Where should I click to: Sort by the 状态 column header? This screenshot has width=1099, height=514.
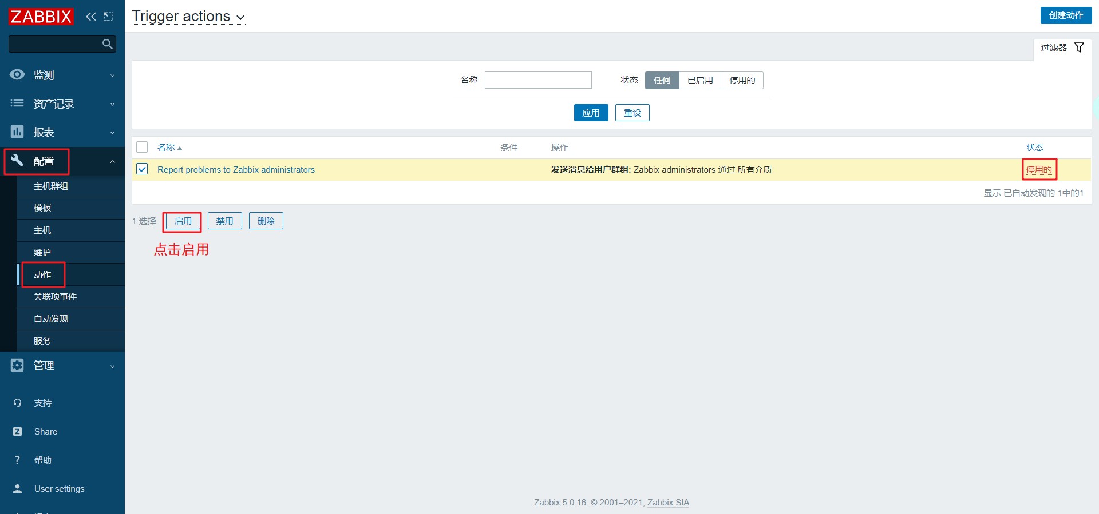(1035, 148)
